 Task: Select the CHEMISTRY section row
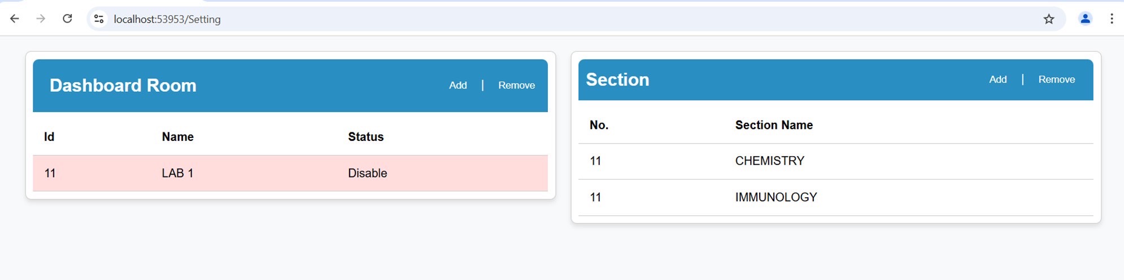(836, 161)
